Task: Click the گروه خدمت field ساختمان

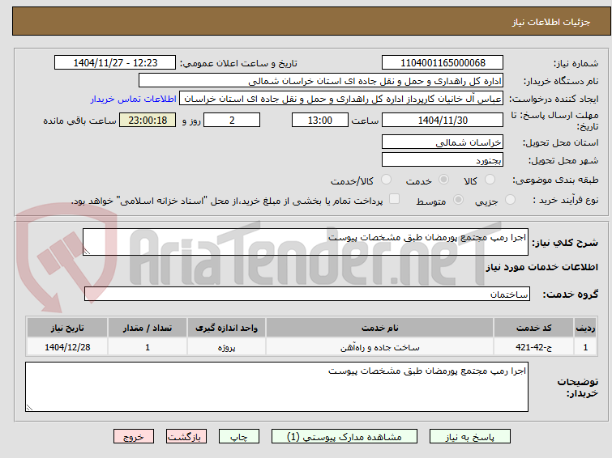Action: point(307,294)
